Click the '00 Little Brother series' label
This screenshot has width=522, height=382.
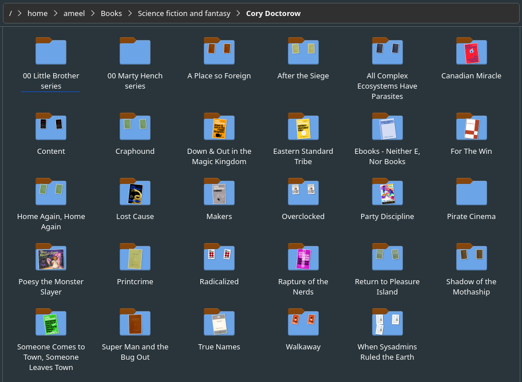51,81
